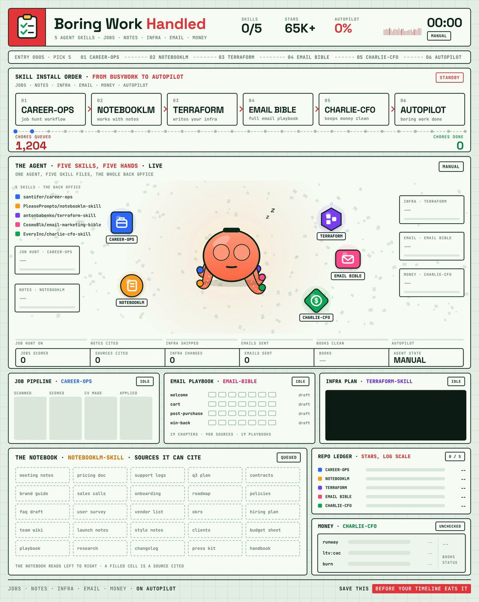Click the 'pricing doc' source cell

[100, 475]
